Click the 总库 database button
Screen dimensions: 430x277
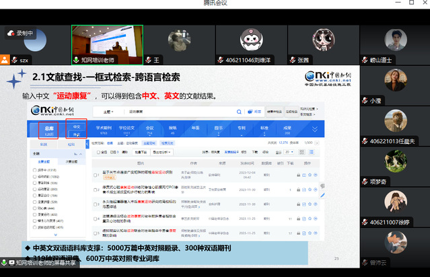pyautogui.click(x=49, y=130)
